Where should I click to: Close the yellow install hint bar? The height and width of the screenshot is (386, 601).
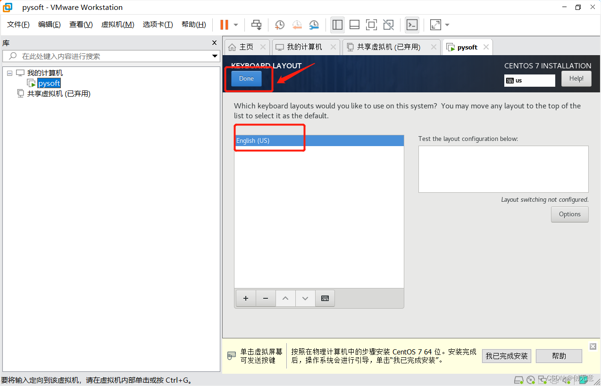(x=593, y=346)
